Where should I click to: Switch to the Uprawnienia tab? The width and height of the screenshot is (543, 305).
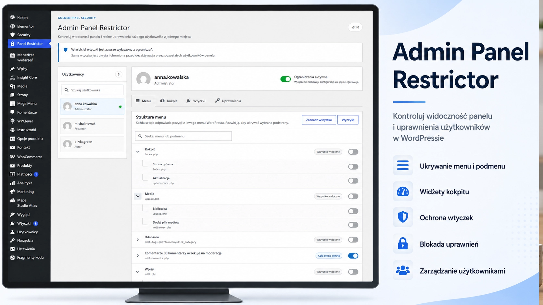click(x=228, y=101)
